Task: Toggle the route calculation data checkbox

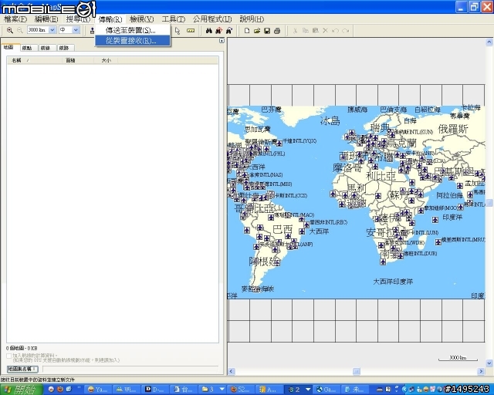Action: pyautogui.click(x=8, y=356)
